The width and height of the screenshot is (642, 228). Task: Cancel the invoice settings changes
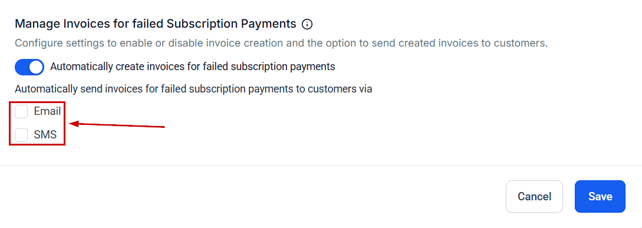[534, 197]
